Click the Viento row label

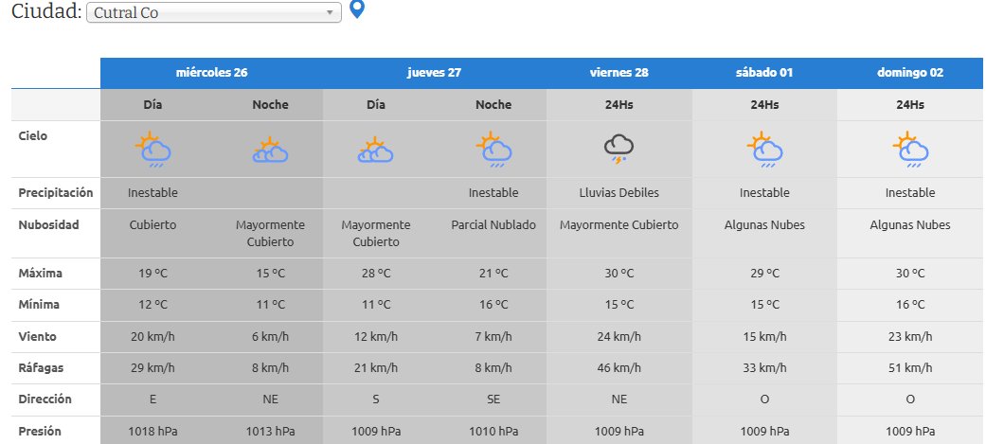point(37,337)
